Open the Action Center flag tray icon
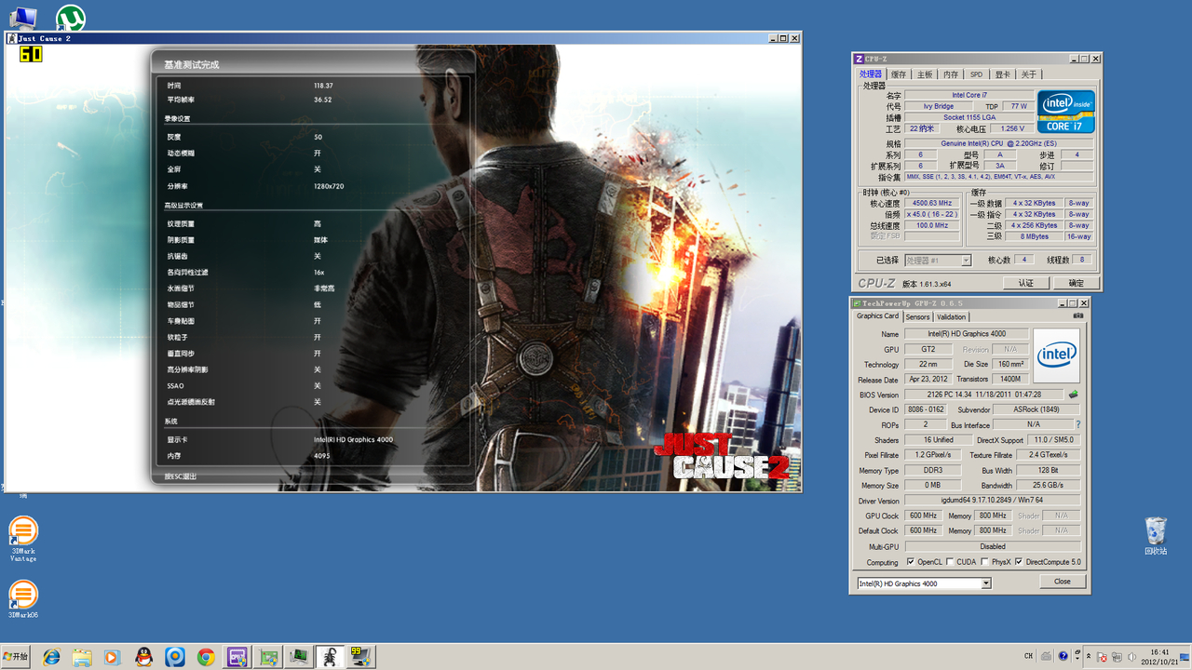 pos(1103,657)
